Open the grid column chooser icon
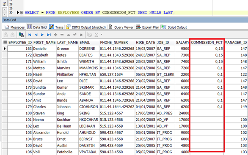The image size is (248, 155). coord(5,42)
